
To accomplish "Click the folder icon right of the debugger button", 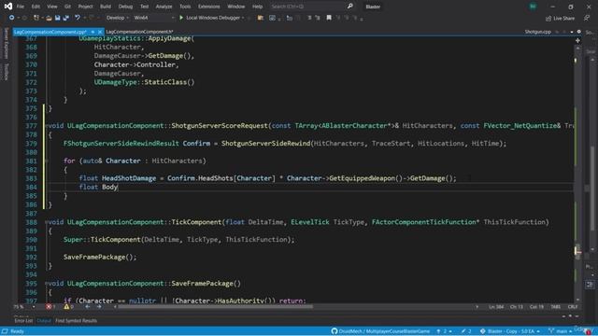I will [x=261, y=18].
